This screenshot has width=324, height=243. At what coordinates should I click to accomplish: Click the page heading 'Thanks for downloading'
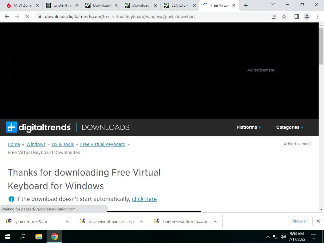(84, 179)
